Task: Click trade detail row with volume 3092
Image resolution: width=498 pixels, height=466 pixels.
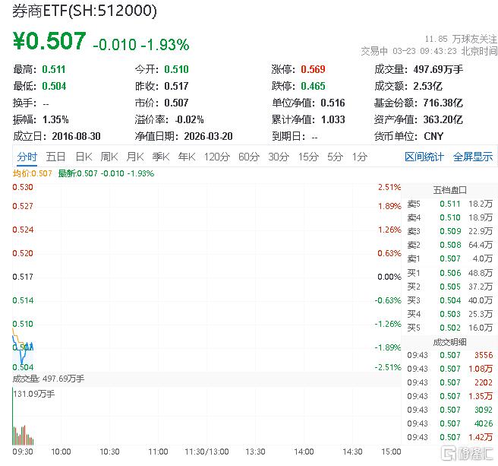Action: (x=449, y=410)
